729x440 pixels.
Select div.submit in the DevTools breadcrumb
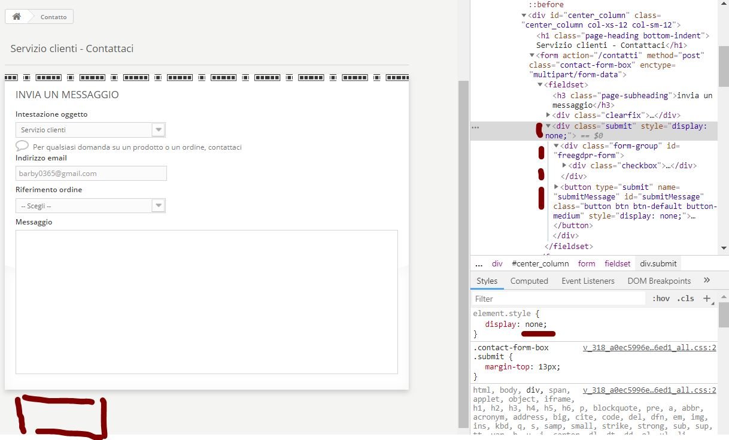[x=658, y=263]
